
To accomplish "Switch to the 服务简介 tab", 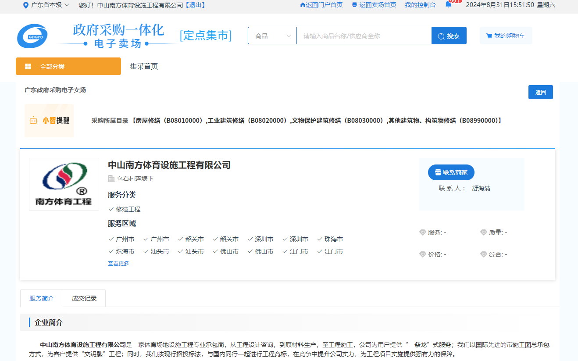I will point(42,298).
